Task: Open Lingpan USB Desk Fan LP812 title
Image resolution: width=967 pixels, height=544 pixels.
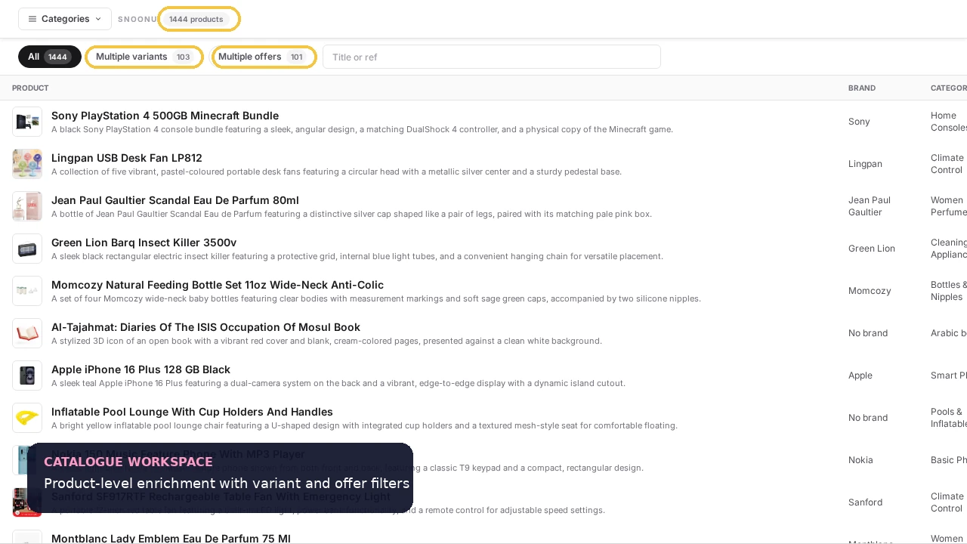Action: point(127,158)
